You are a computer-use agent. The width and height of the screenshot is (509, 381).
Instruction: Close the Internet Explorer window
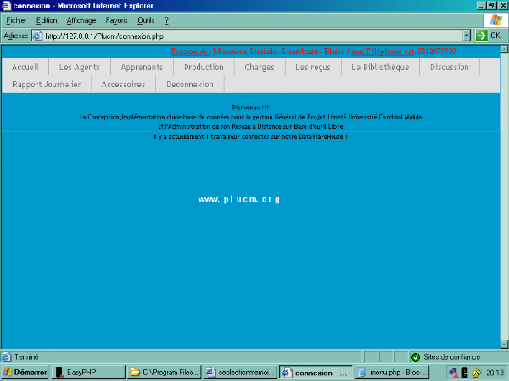[x=502, y=6]
